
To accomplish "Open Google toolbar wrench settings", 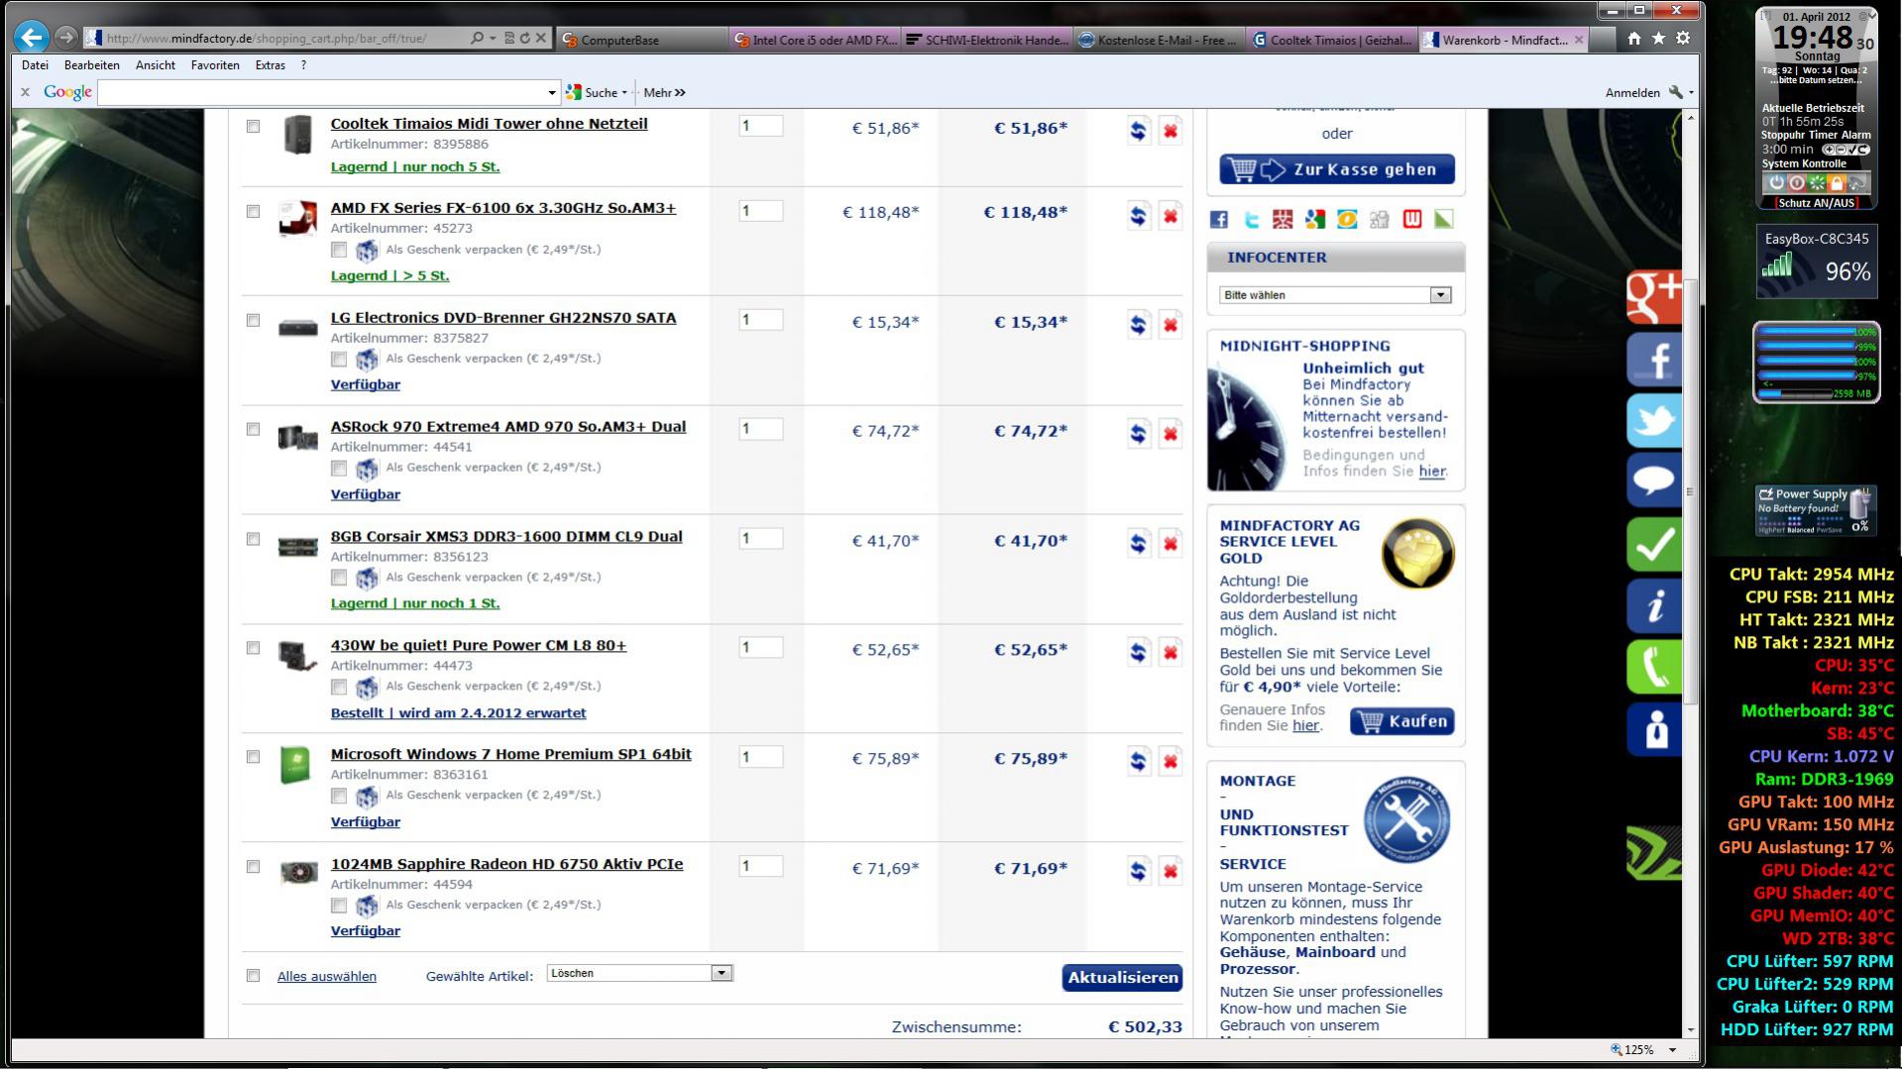I will tap(1676, 92).
